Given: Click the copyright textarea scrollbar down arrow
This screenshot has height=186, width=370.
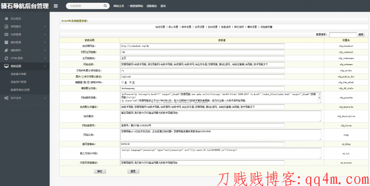Looking at the screenshot, I should pyautogui.click(x=320, y=97).
